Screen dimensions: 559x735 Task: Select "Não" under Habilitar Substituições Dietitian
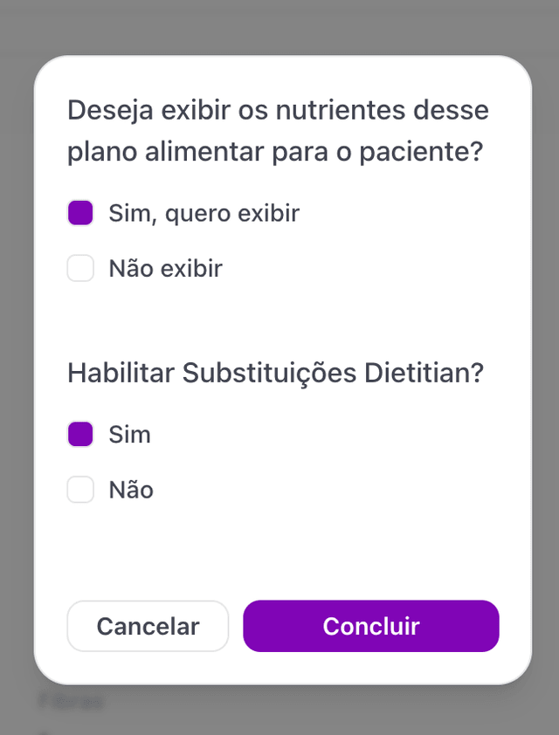80,490
